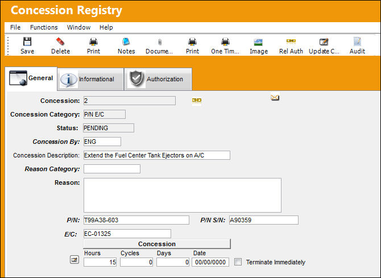Open the File menu

[15, 27]
